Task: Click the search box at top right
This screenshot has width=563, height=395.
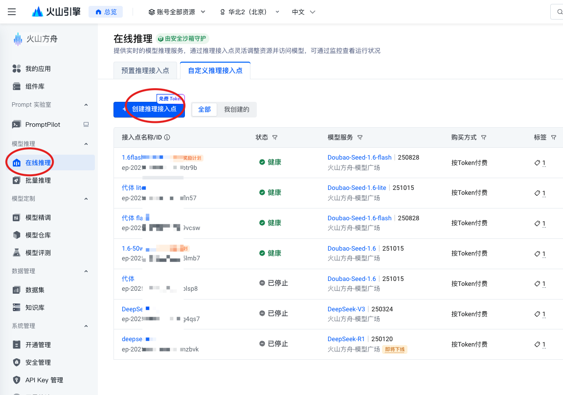Action: point(557,12)
